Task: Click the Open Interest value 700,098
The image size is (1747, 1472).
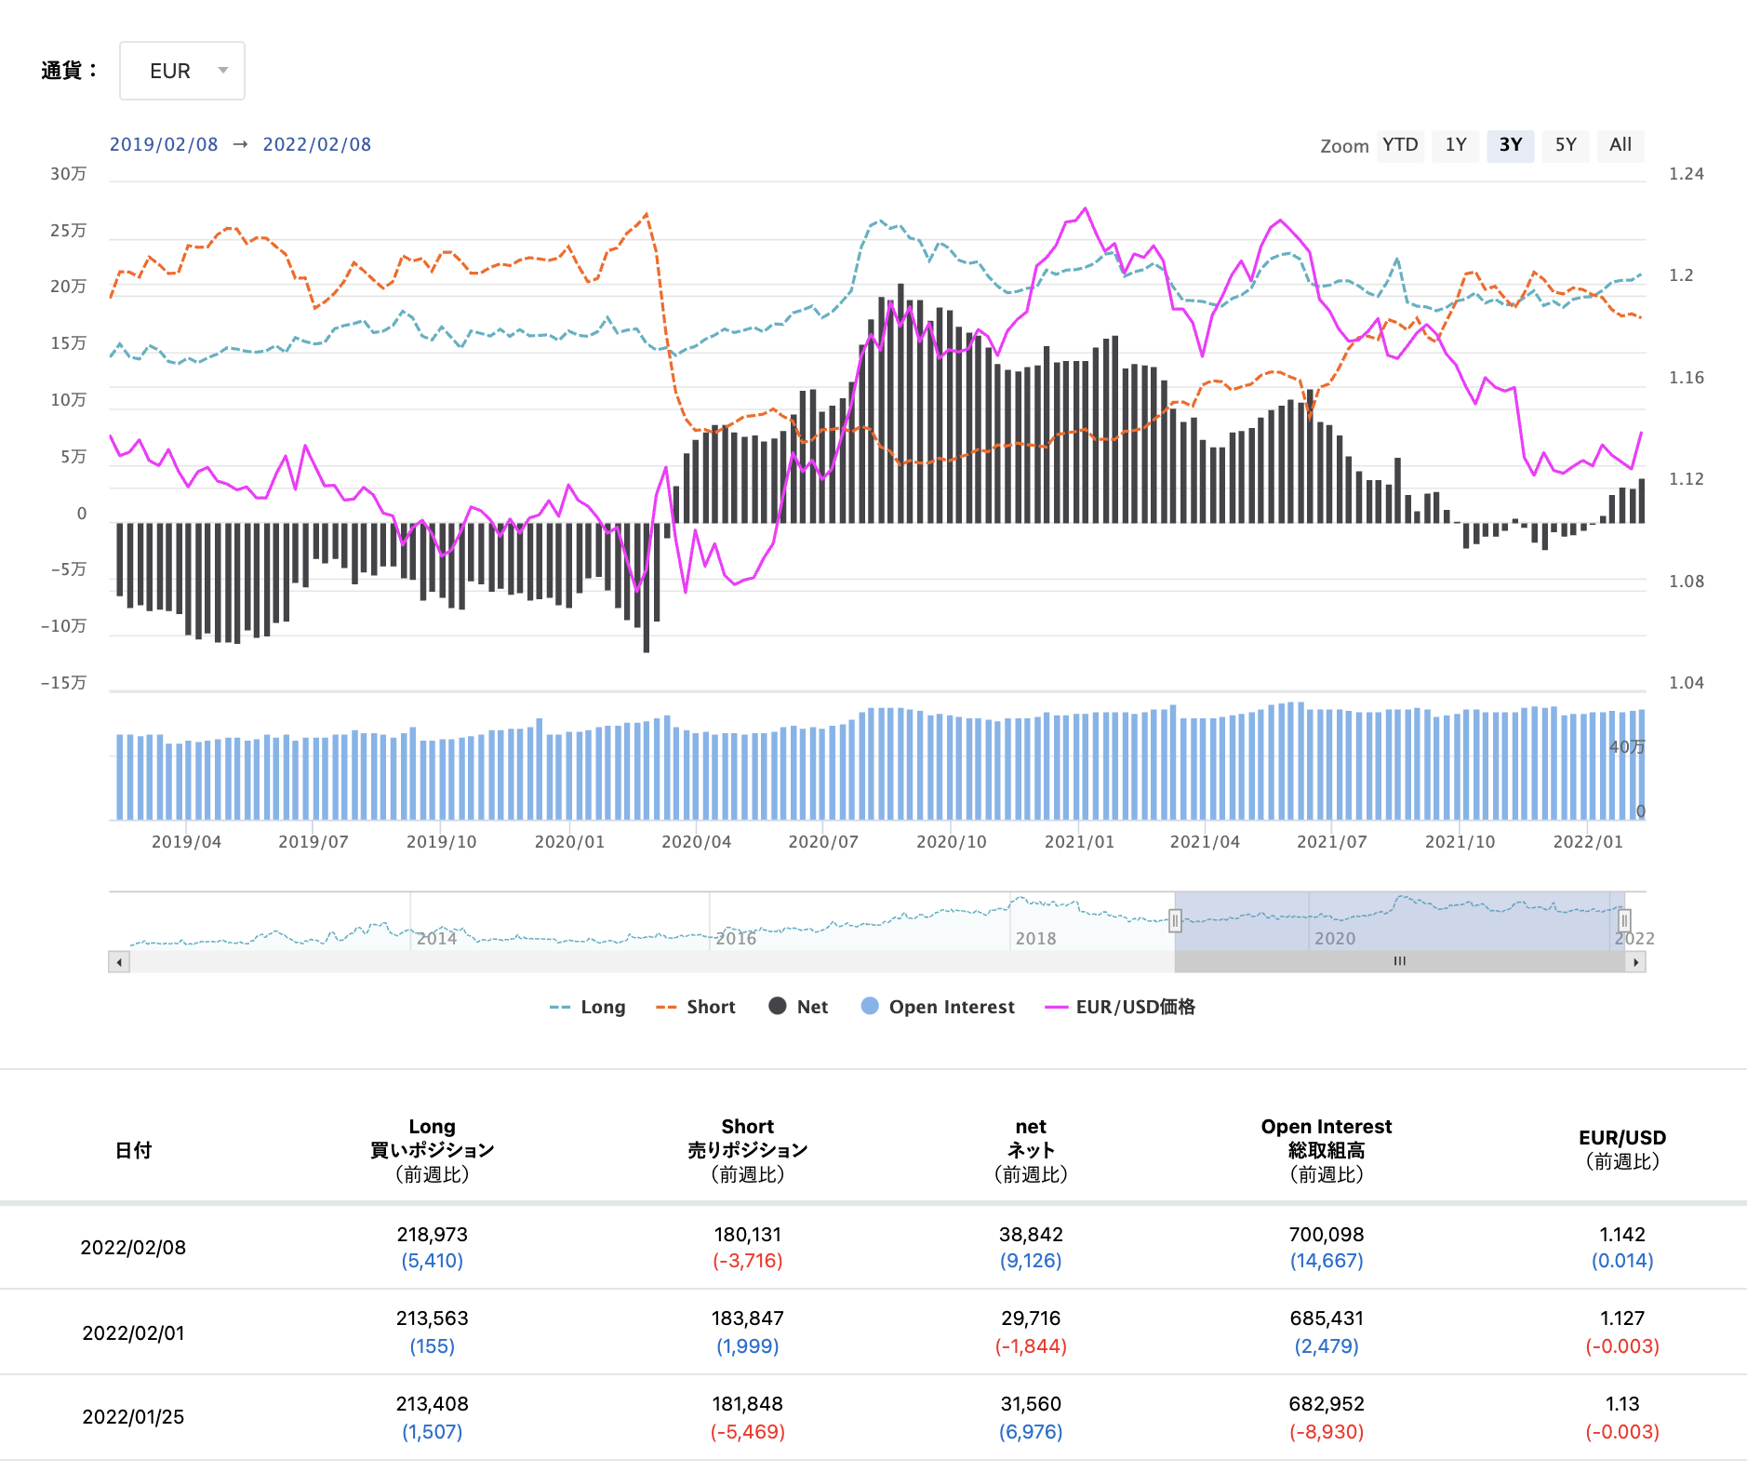Action: [x=1327, y=1235]
